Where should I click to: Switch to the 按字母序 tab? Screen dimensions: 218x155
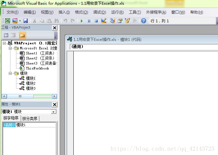tap(11, 118)
